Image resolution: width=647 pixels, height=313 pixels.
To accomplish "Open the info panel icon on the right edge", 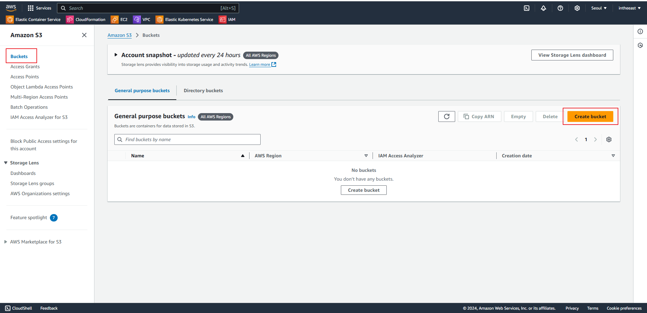I will [640, 31].
